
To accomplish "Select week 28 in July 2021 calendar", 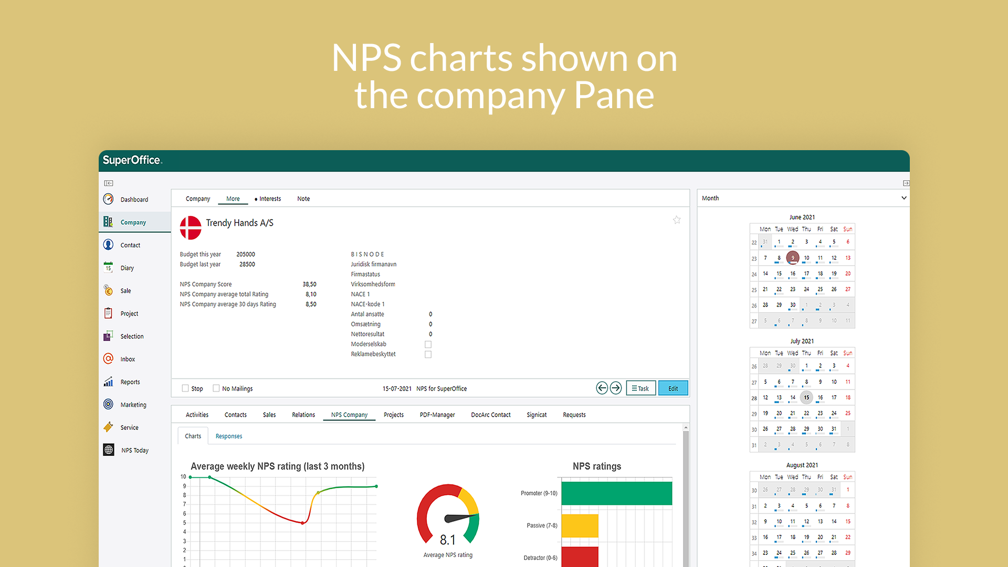I will click(754, 398).
